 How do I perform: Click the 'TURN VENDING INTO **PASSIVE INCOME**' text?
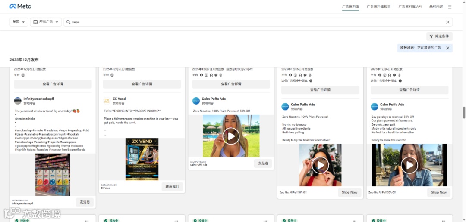132,111
